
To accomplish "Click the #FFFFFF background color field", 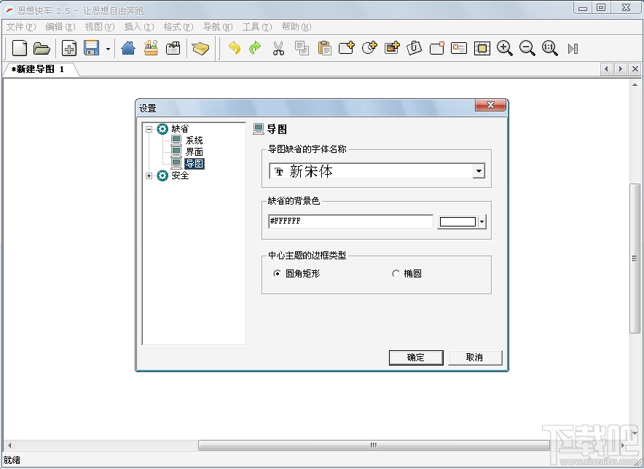I will tap(350, 221).
